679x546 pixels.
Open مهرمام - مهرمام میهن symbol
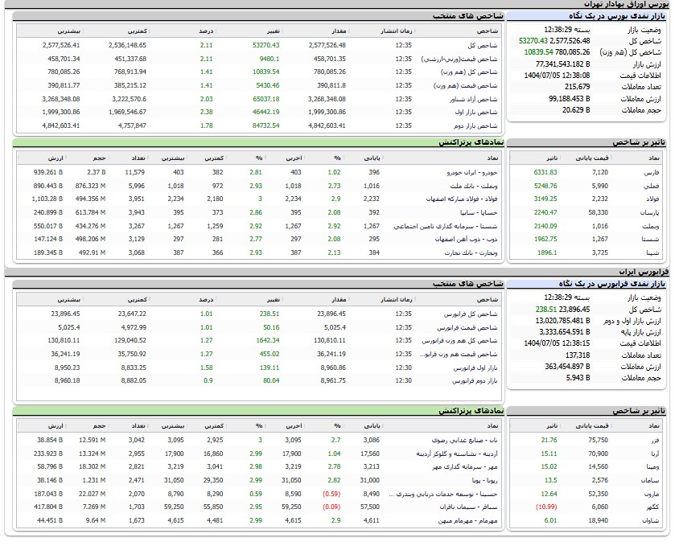(x=467, y=520)
